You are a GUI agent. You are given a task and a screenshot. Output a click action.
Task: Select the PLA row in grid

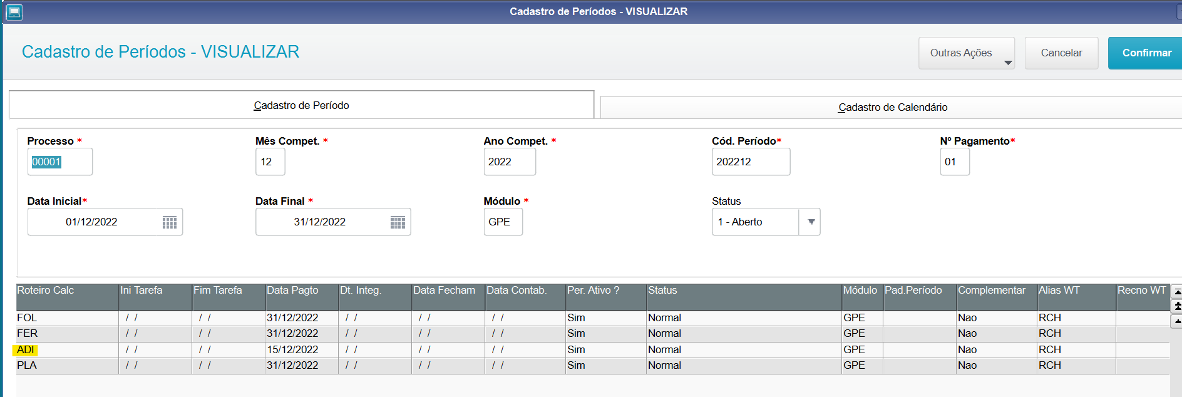point(593,366)
